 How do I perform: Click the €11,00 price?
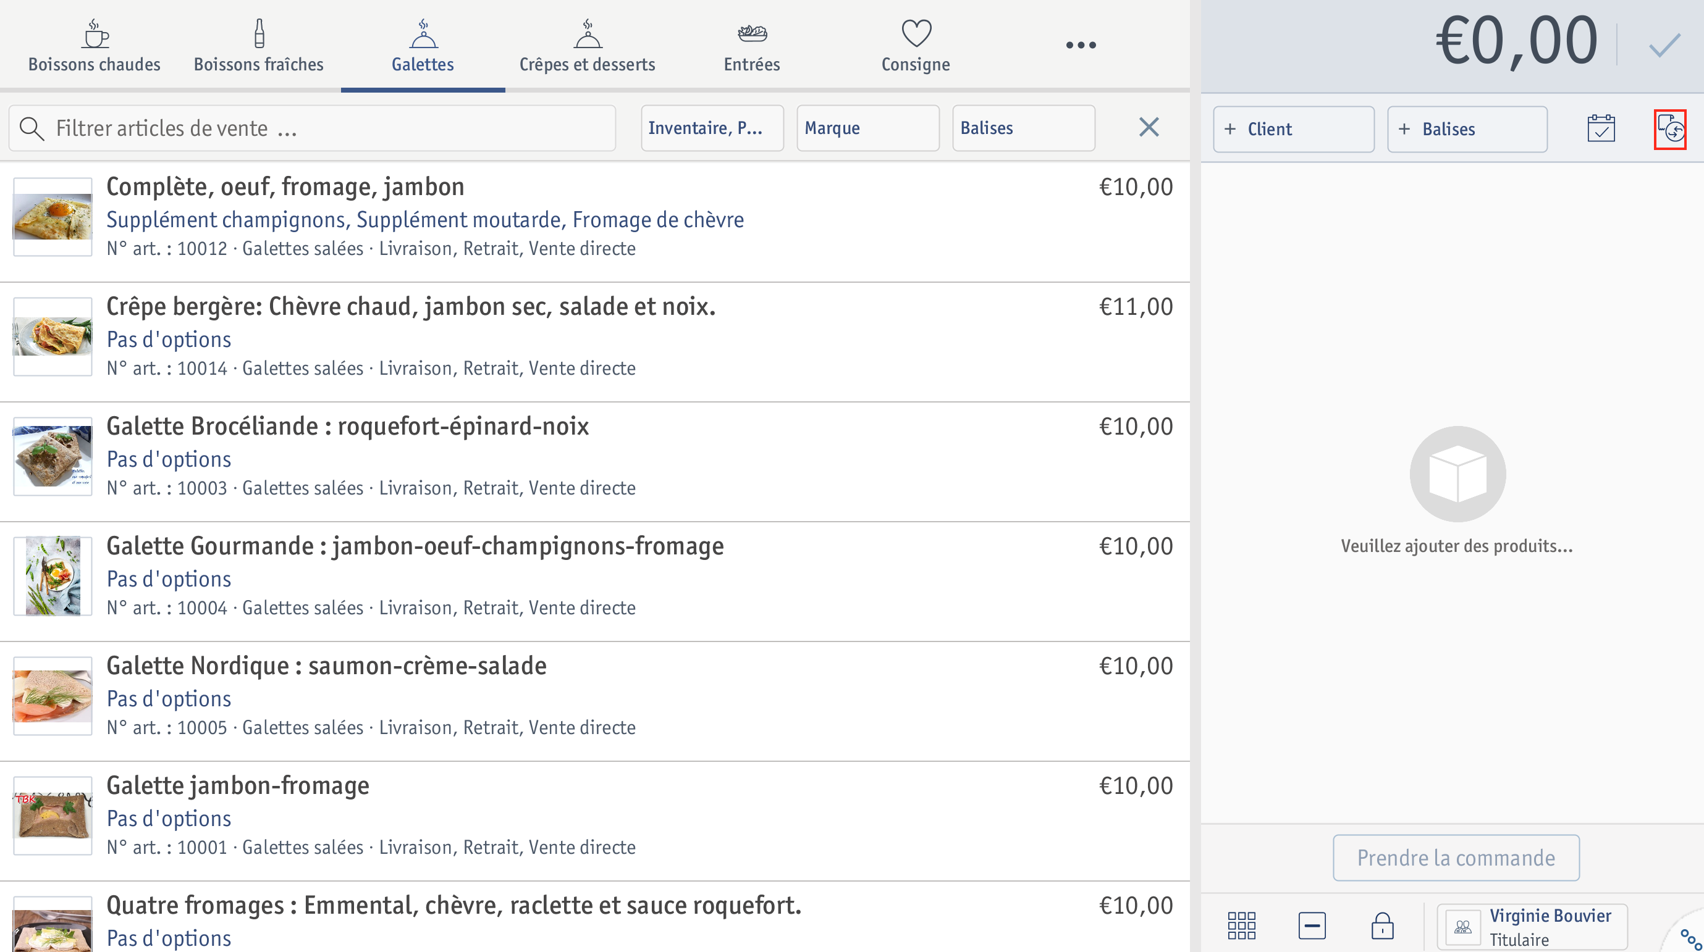coord(1136,307)
